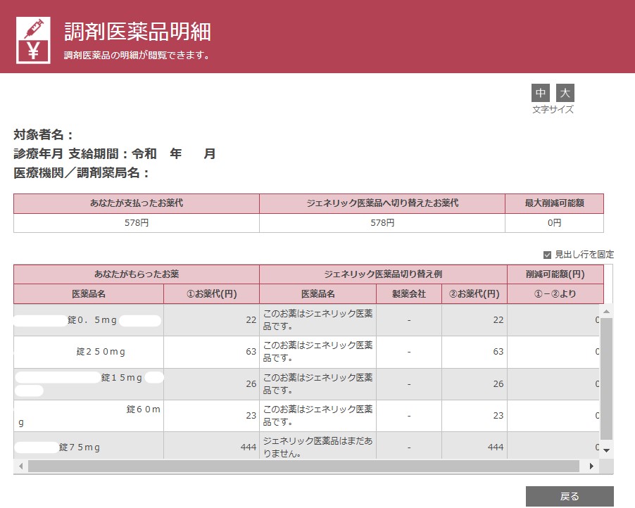Viewport: 635px width, 508px height.
Task: Click the syringe and yen header icon
Action: click(x=33, y=39)
